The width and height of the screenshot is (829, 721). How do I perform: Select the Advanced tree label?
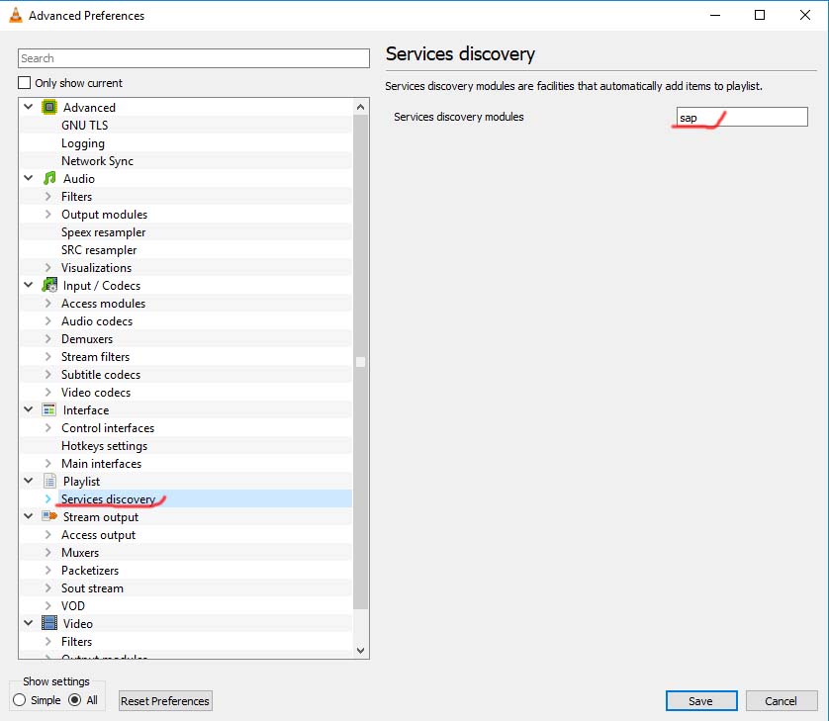(x=89, y=107)
